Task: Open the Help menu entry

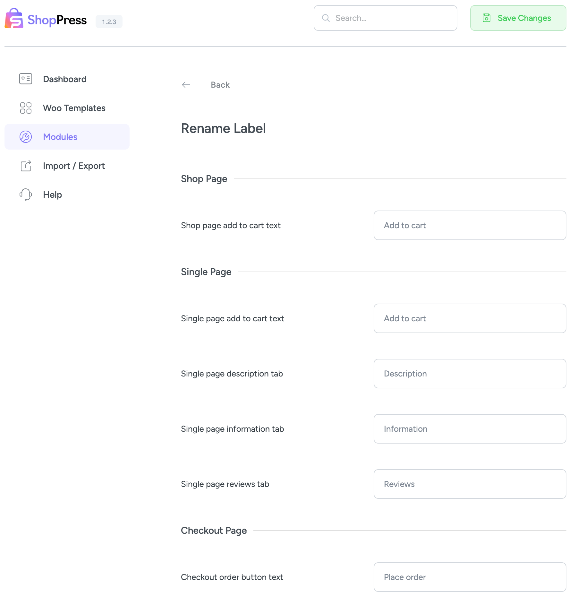Action: tap(52, 194)
